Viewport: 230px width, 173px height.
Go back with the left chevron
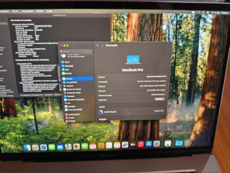click(97, 45)
